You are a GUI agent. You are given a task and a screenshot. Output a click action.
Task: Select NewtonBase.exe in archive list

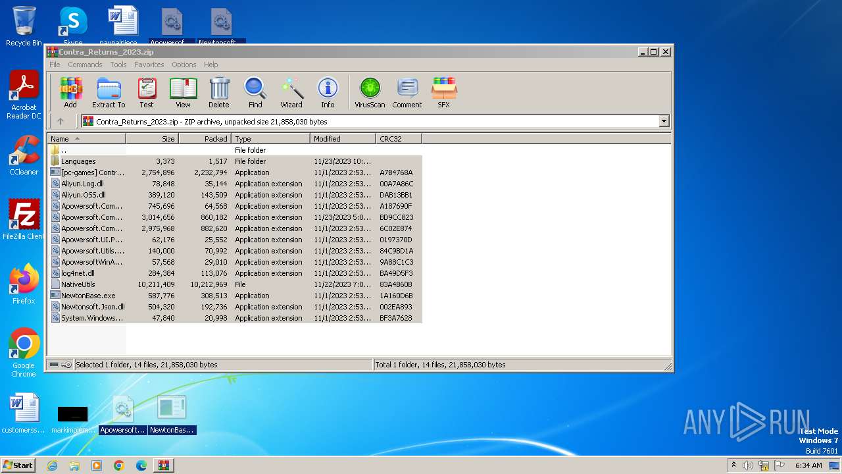point(235,296)
